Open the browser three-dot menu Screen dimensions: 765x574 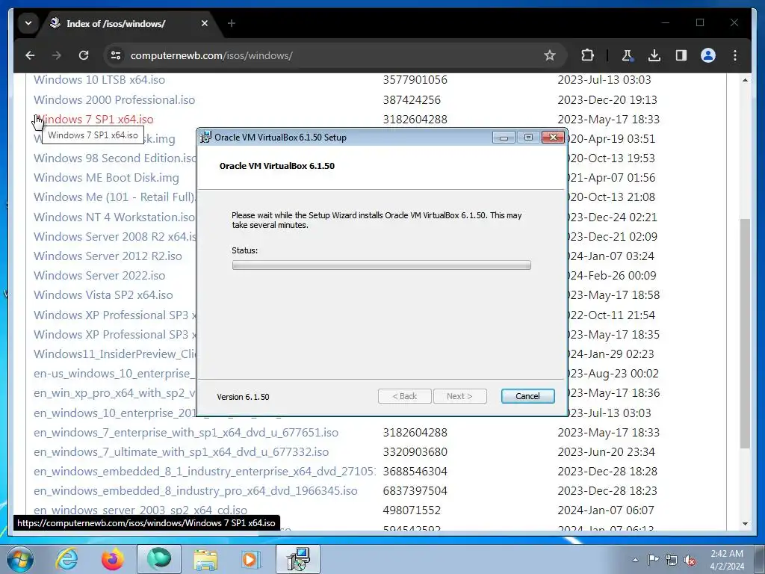click(x=735, y=55)
